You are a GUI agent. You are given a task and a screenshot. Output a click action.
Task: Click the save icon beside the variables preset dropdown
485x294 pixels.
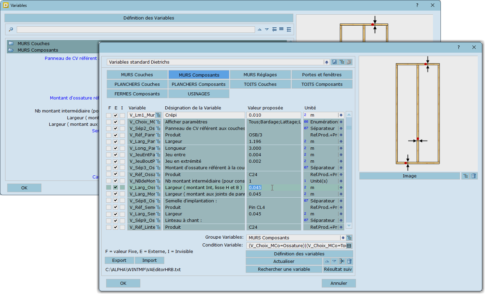click(x=334, y=62)
